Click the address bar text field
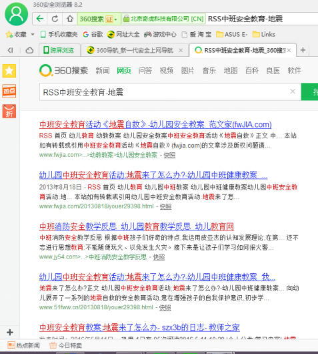 [261, 19]
